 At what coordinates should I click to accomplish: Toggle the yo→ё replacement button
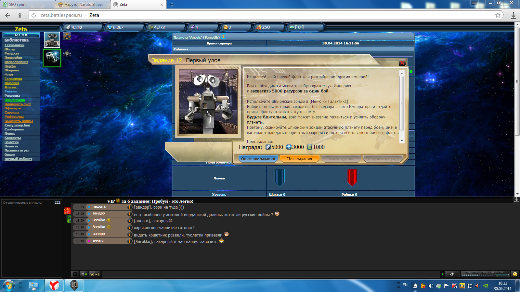click(x=95, y=274)
